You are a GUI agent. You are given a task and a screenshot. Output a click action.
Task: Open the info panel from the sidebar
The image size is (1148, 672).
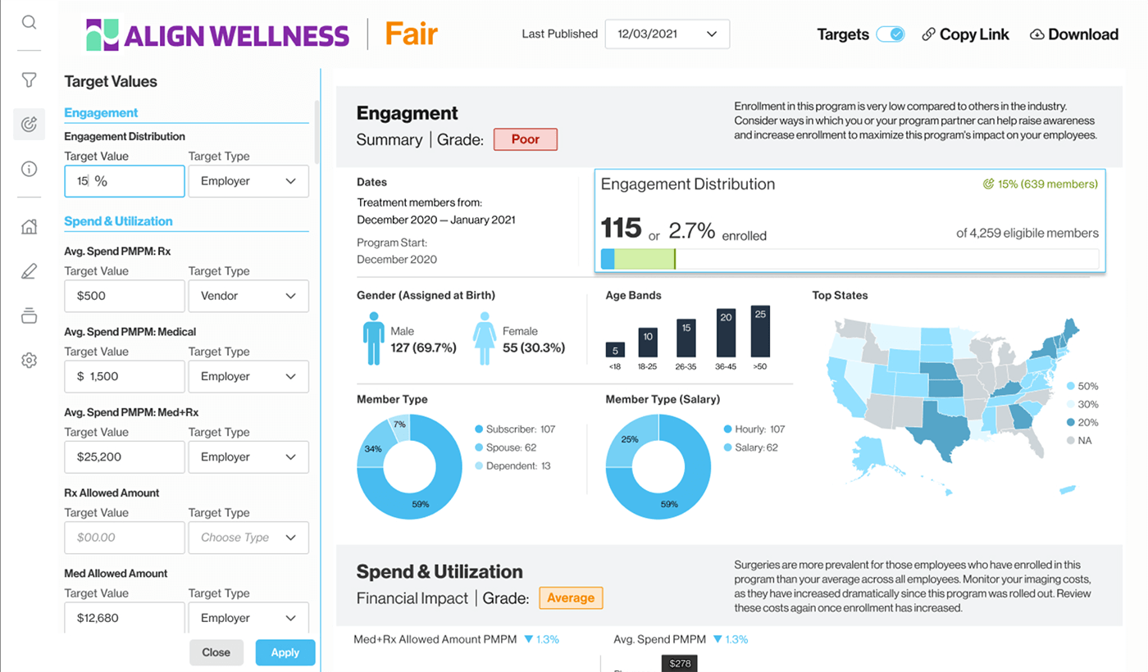pos(29,169)
